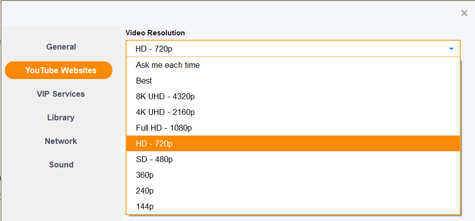Choose the 360p resolution option
Viewport: 475px width, 221px height.
point(145,175)
